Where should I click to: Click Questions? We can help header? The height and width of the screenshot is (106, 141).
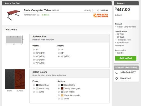126,68
